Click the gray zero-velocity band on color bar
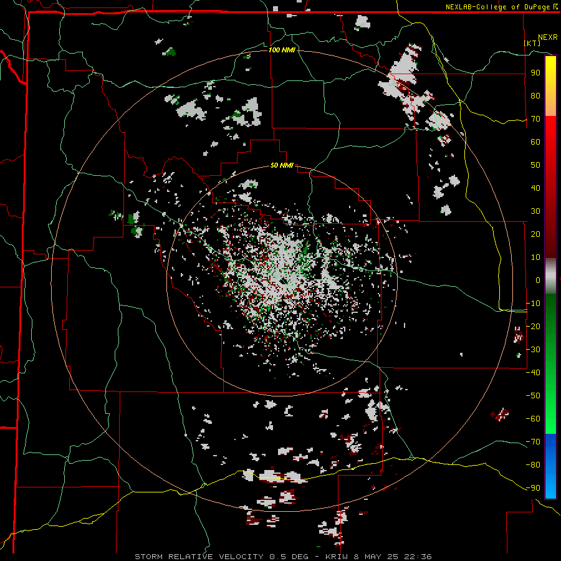 [x=550, y=276]
